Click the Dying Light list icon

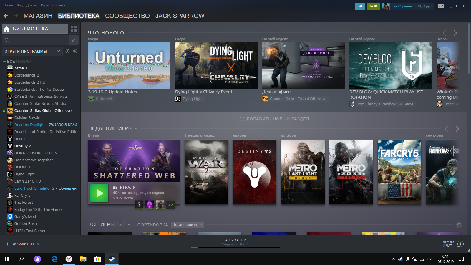tap(10, 174)
